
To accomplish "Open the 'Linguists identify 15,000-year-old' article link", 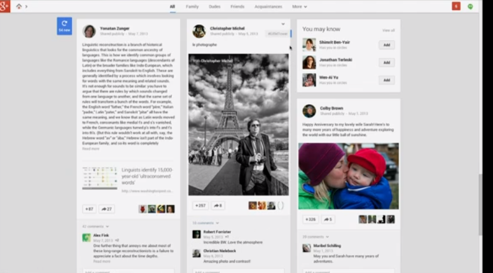I will [x=147, y=176].
